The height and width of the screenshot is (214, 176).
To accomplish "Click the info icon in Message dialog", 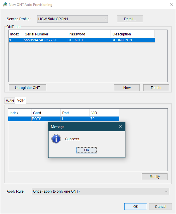I will 56,139.
